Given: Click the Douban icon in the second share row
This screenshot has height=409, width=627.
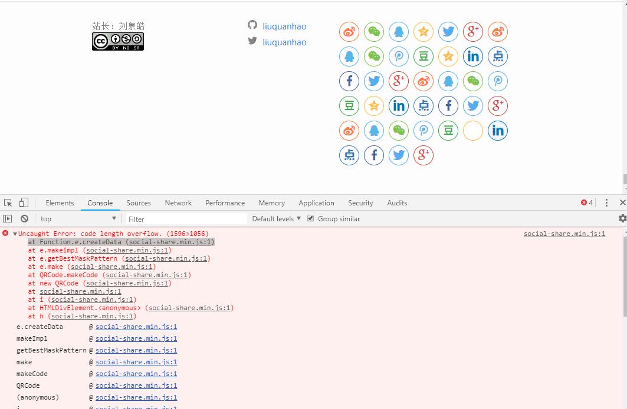Looking at the screenshot, I should pos(424,56).
